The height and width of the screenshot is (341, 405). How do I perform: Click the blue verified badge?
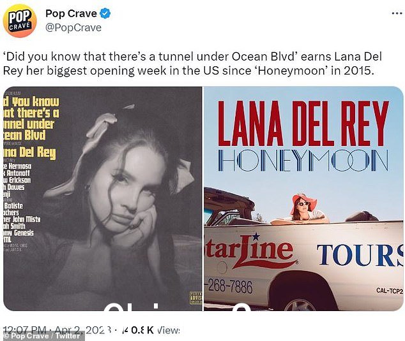[105, 13]
